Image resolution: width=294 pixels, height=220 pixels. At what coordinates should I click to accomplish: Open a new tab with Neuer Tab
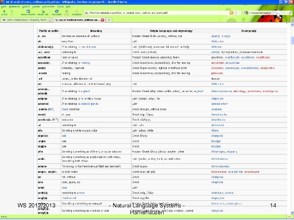43,13
